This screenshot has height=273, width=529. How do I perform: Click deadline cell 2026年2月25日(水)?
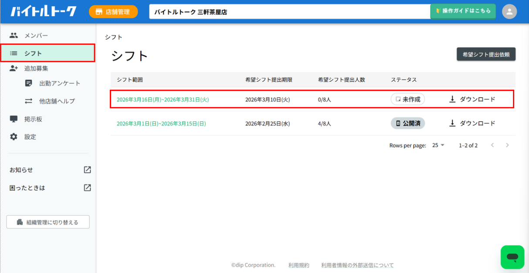tap(268, 123)
